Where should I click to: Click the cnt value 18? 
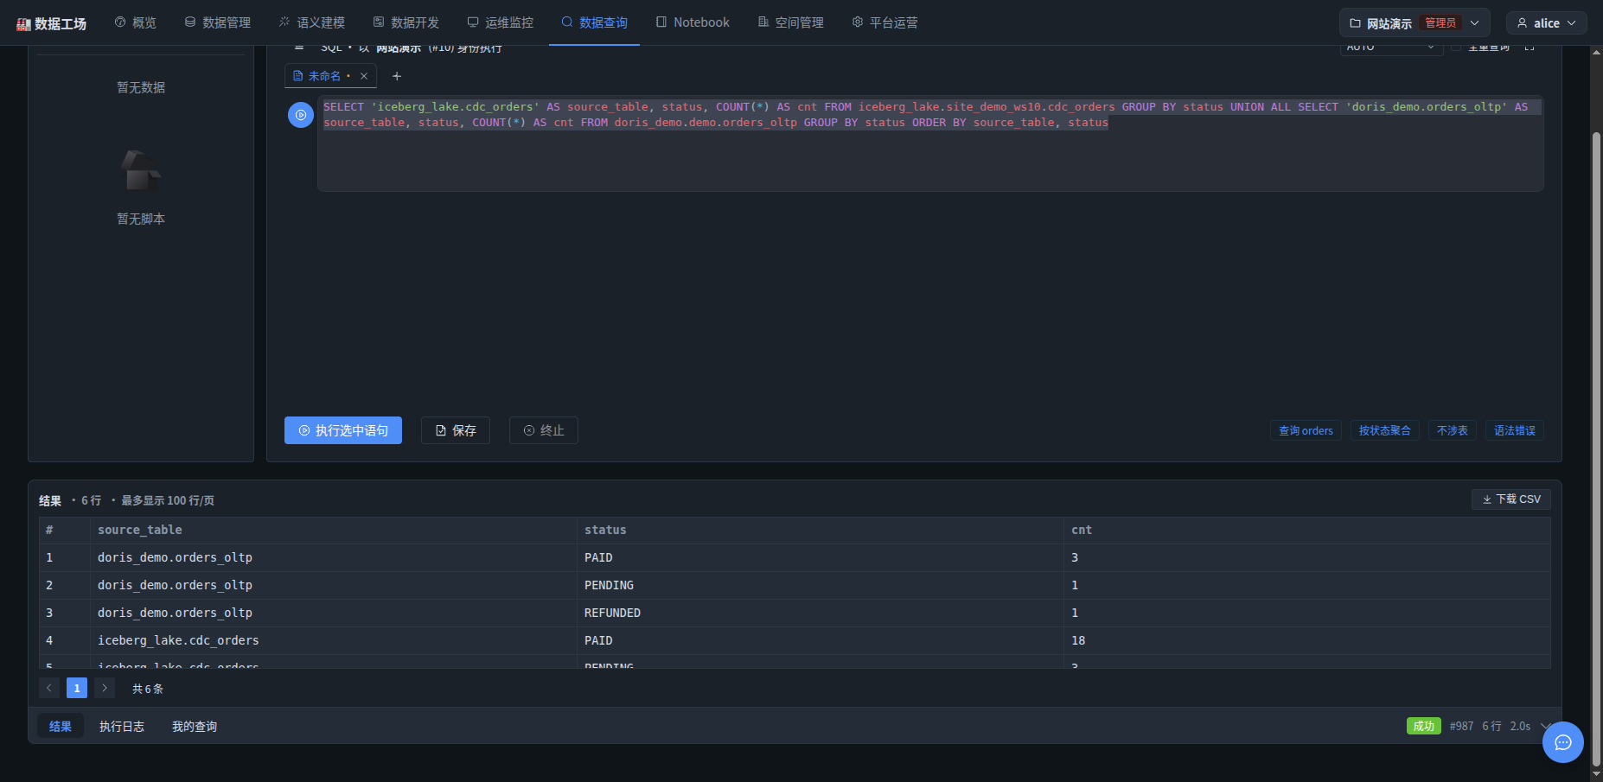tap(1078, 640)
